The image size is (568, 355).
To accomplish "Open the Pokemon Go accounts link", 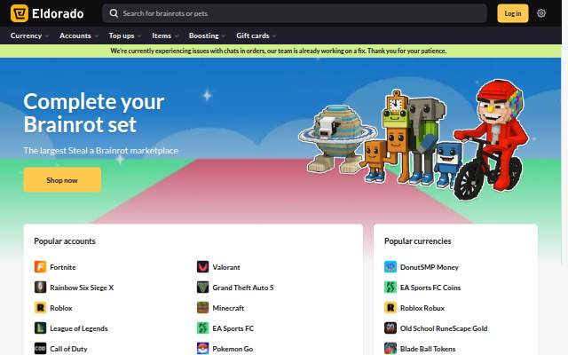I will [x=233, y=349].
